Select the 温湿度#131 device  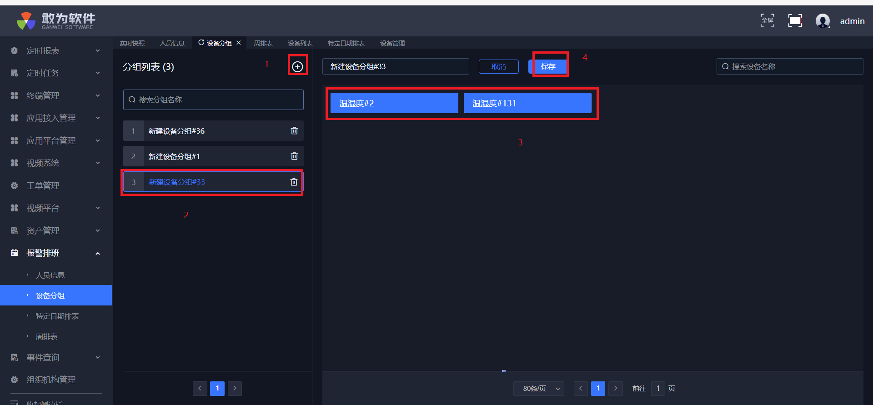coord(527,103)
